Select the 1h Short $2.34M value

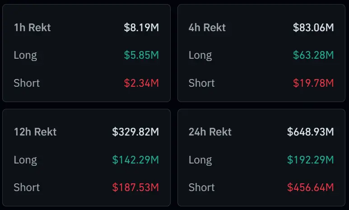pos(141,83)
